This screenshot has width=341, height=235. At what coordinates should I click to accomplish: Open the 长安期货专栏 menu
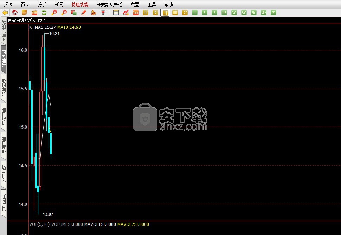click(109, 5)
